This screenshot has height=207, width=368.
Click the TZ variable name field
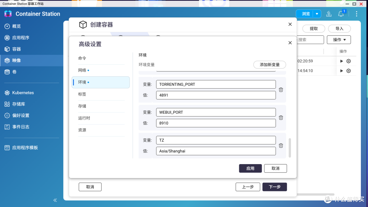click(216, 140)
